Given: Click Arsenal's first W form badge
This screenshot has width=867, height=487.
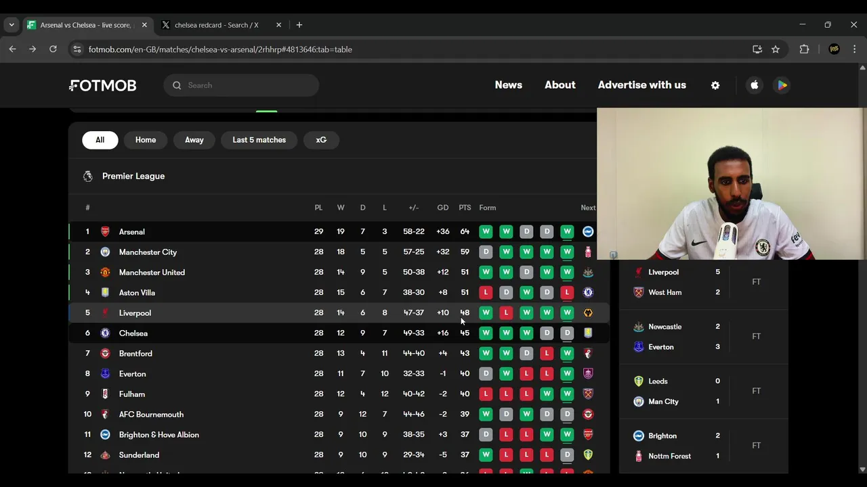Looking at the screenshot, I should point(486,231).
